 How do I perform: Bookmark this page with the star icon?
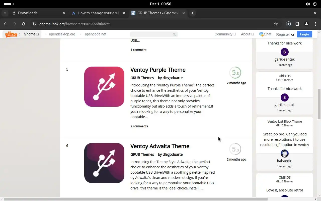point(276,24)
